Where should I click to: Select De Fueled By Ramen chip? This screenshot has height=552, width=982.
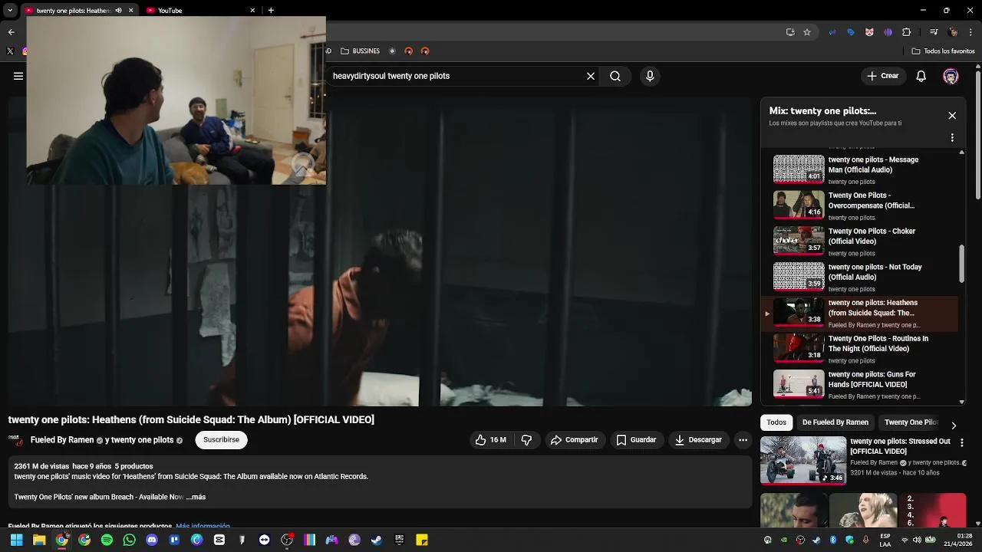click(x=835, y=422)
